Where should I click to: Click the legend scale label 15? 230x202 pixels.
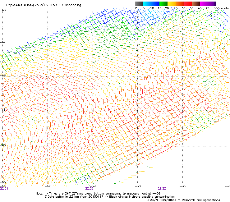[159, 8]
